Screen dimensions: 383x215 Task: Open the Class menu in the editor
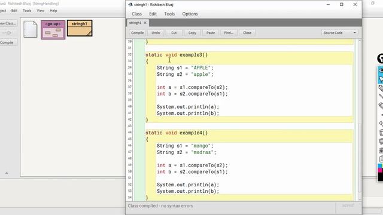point(136,14)
